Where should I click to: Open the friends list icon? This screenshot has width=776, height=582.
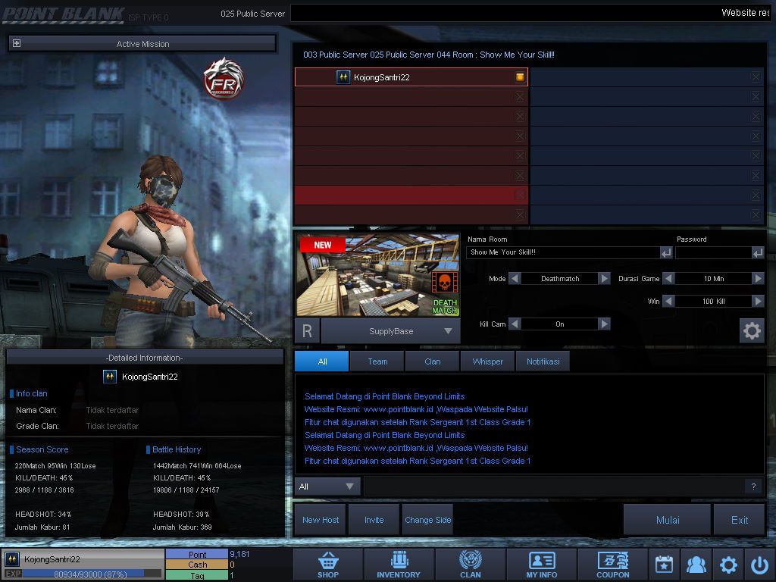coord(696,565)
